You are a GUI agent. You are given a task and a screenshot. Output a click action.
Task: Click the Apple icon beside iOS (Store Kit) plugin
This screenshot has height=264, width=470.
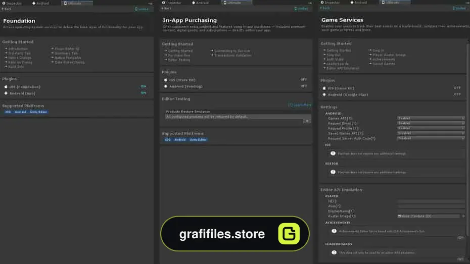[x=165, y=80]
